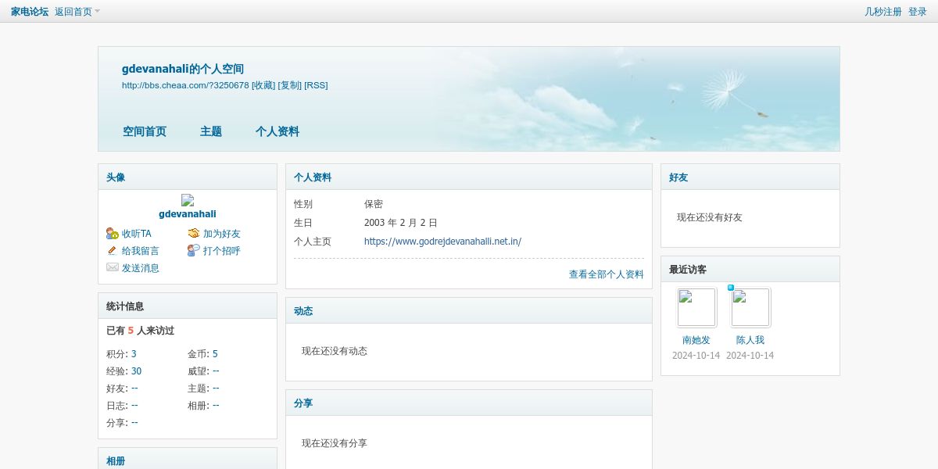
Task: Click the 主题 count dashes in statistics
Action: point(216,388)
